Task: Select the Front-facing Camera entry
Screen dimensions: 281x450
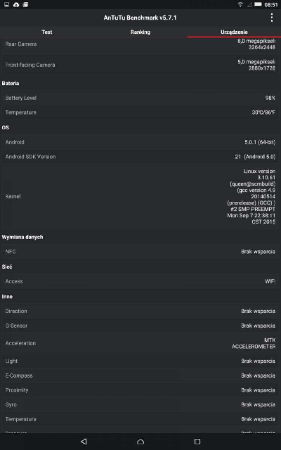Action: tap(140, 65)
